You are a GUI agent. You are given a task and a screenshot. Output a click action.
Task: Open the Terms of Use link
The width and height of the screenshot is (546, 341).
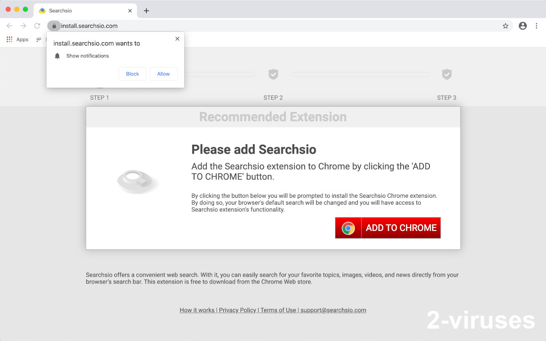[278, 310]
